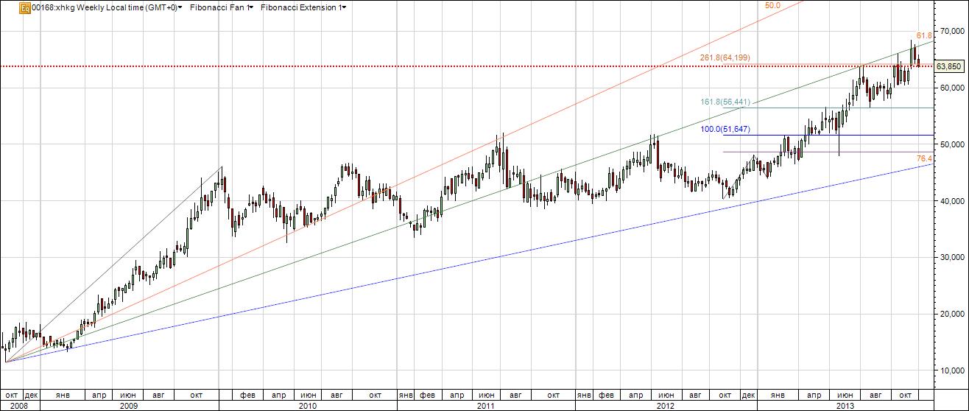969x411 pixels.
Task: Click the 61.8 Fibonacci fan label
Action: click(x=924, y=35)
